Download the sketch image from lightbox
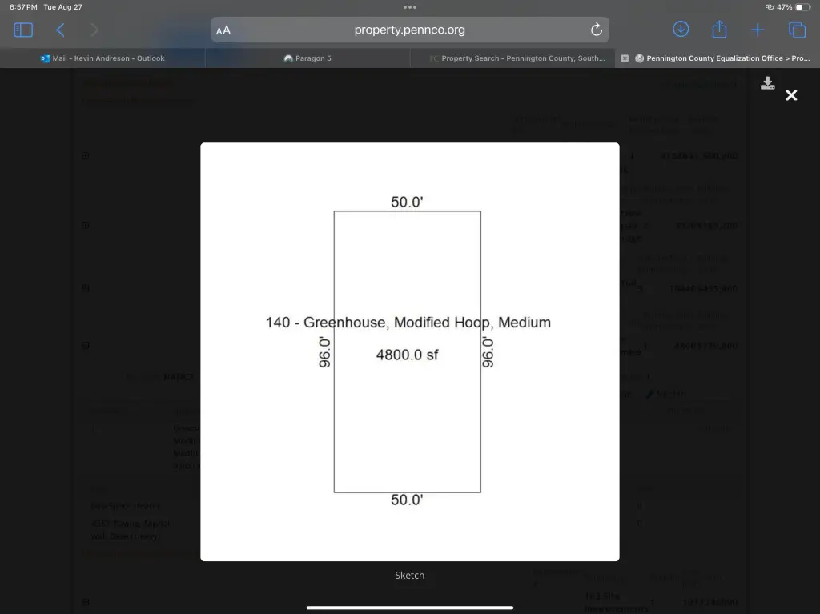Screen dimensions: 820x614 tap(767, 83)
